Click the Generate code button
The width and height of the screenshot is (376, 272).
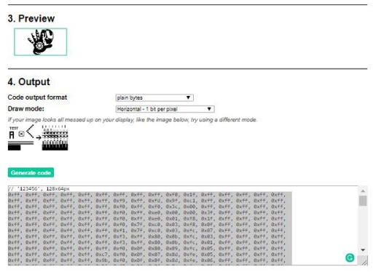(x=31, y=172)
